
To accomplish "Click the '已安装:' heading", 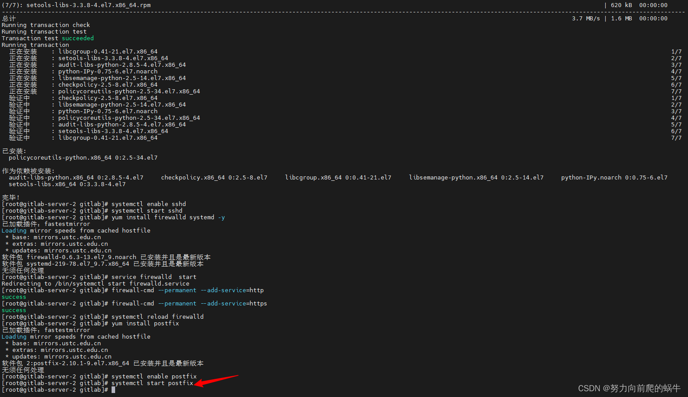I will (x=14, y=151).
